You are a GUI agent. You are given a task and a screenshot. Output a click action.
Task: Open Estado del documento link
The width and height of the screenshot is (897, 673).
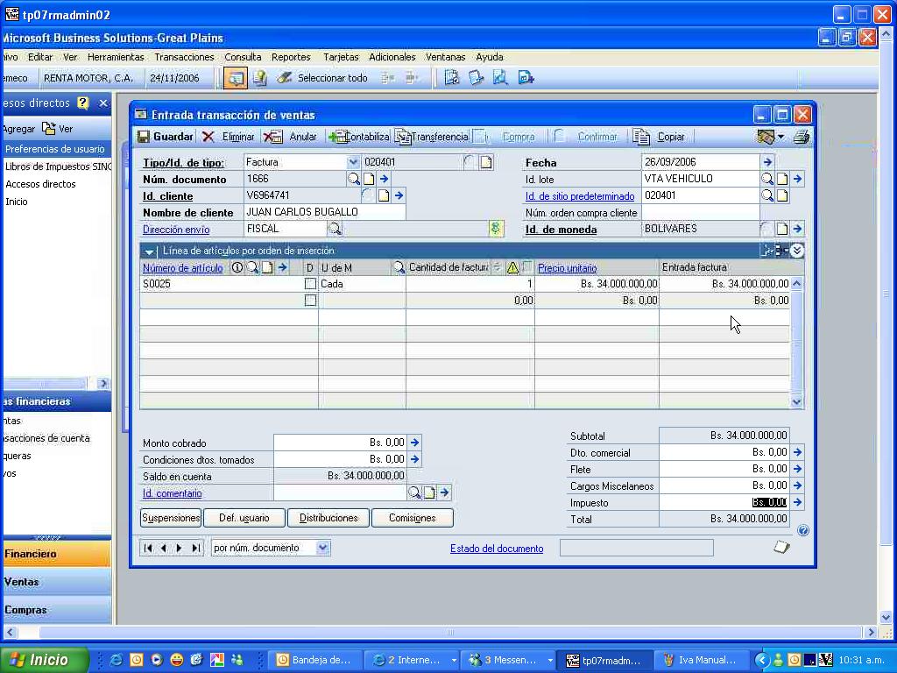click(x=497, y=549)
